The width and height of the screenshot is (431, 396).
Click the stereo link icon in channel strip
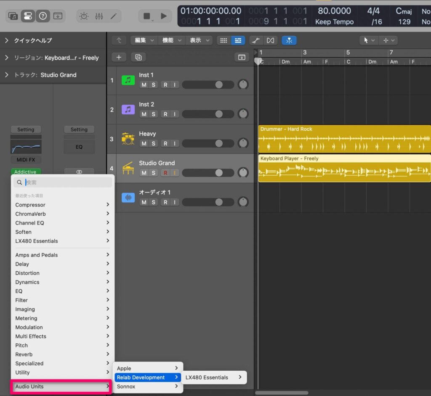(x=79, y=172)
